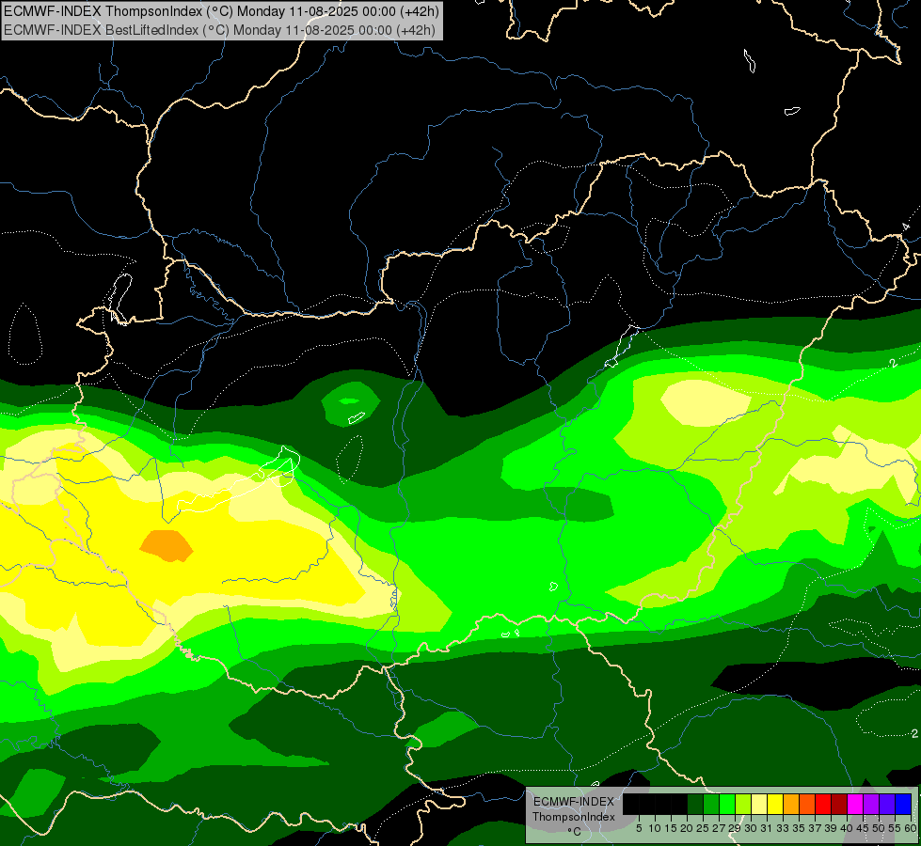Select the purple 45-50 legend swatch
921x846 pixels.
coord(871,804)
